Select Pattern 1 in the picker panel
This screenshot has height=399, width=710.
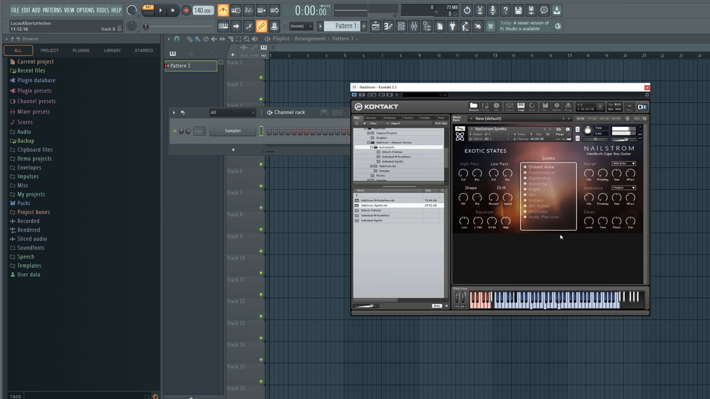[x=191, y=65]
